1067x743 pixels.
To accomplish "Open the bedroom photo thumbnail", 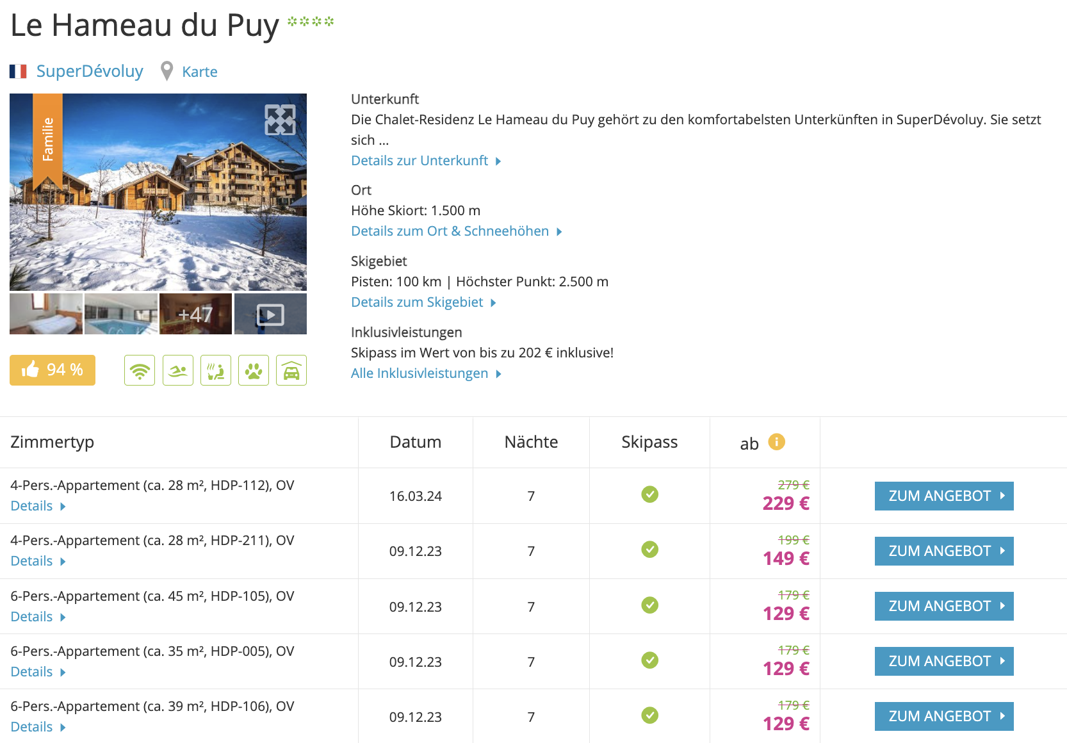I will tap(46, 314).
